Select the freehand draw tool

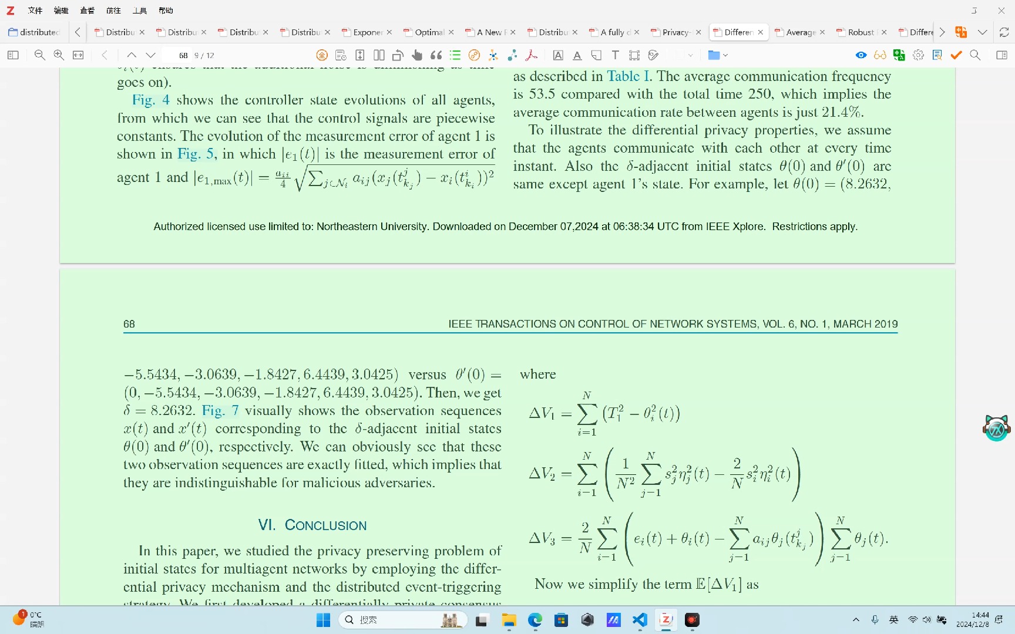(653, 55)
